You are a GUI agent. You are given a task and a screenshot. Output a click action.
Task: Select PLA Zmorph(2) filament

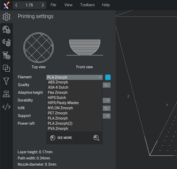74,123
